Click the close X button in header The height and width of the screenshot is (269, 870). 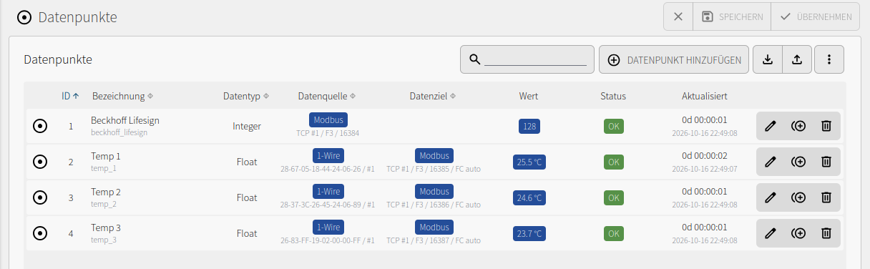[x=678, y=16]
